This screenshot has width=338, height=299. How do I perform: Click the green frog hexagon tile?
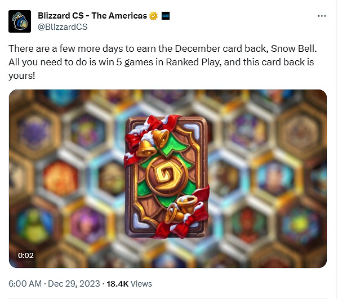pyautogui.click(x=35, y=225)
